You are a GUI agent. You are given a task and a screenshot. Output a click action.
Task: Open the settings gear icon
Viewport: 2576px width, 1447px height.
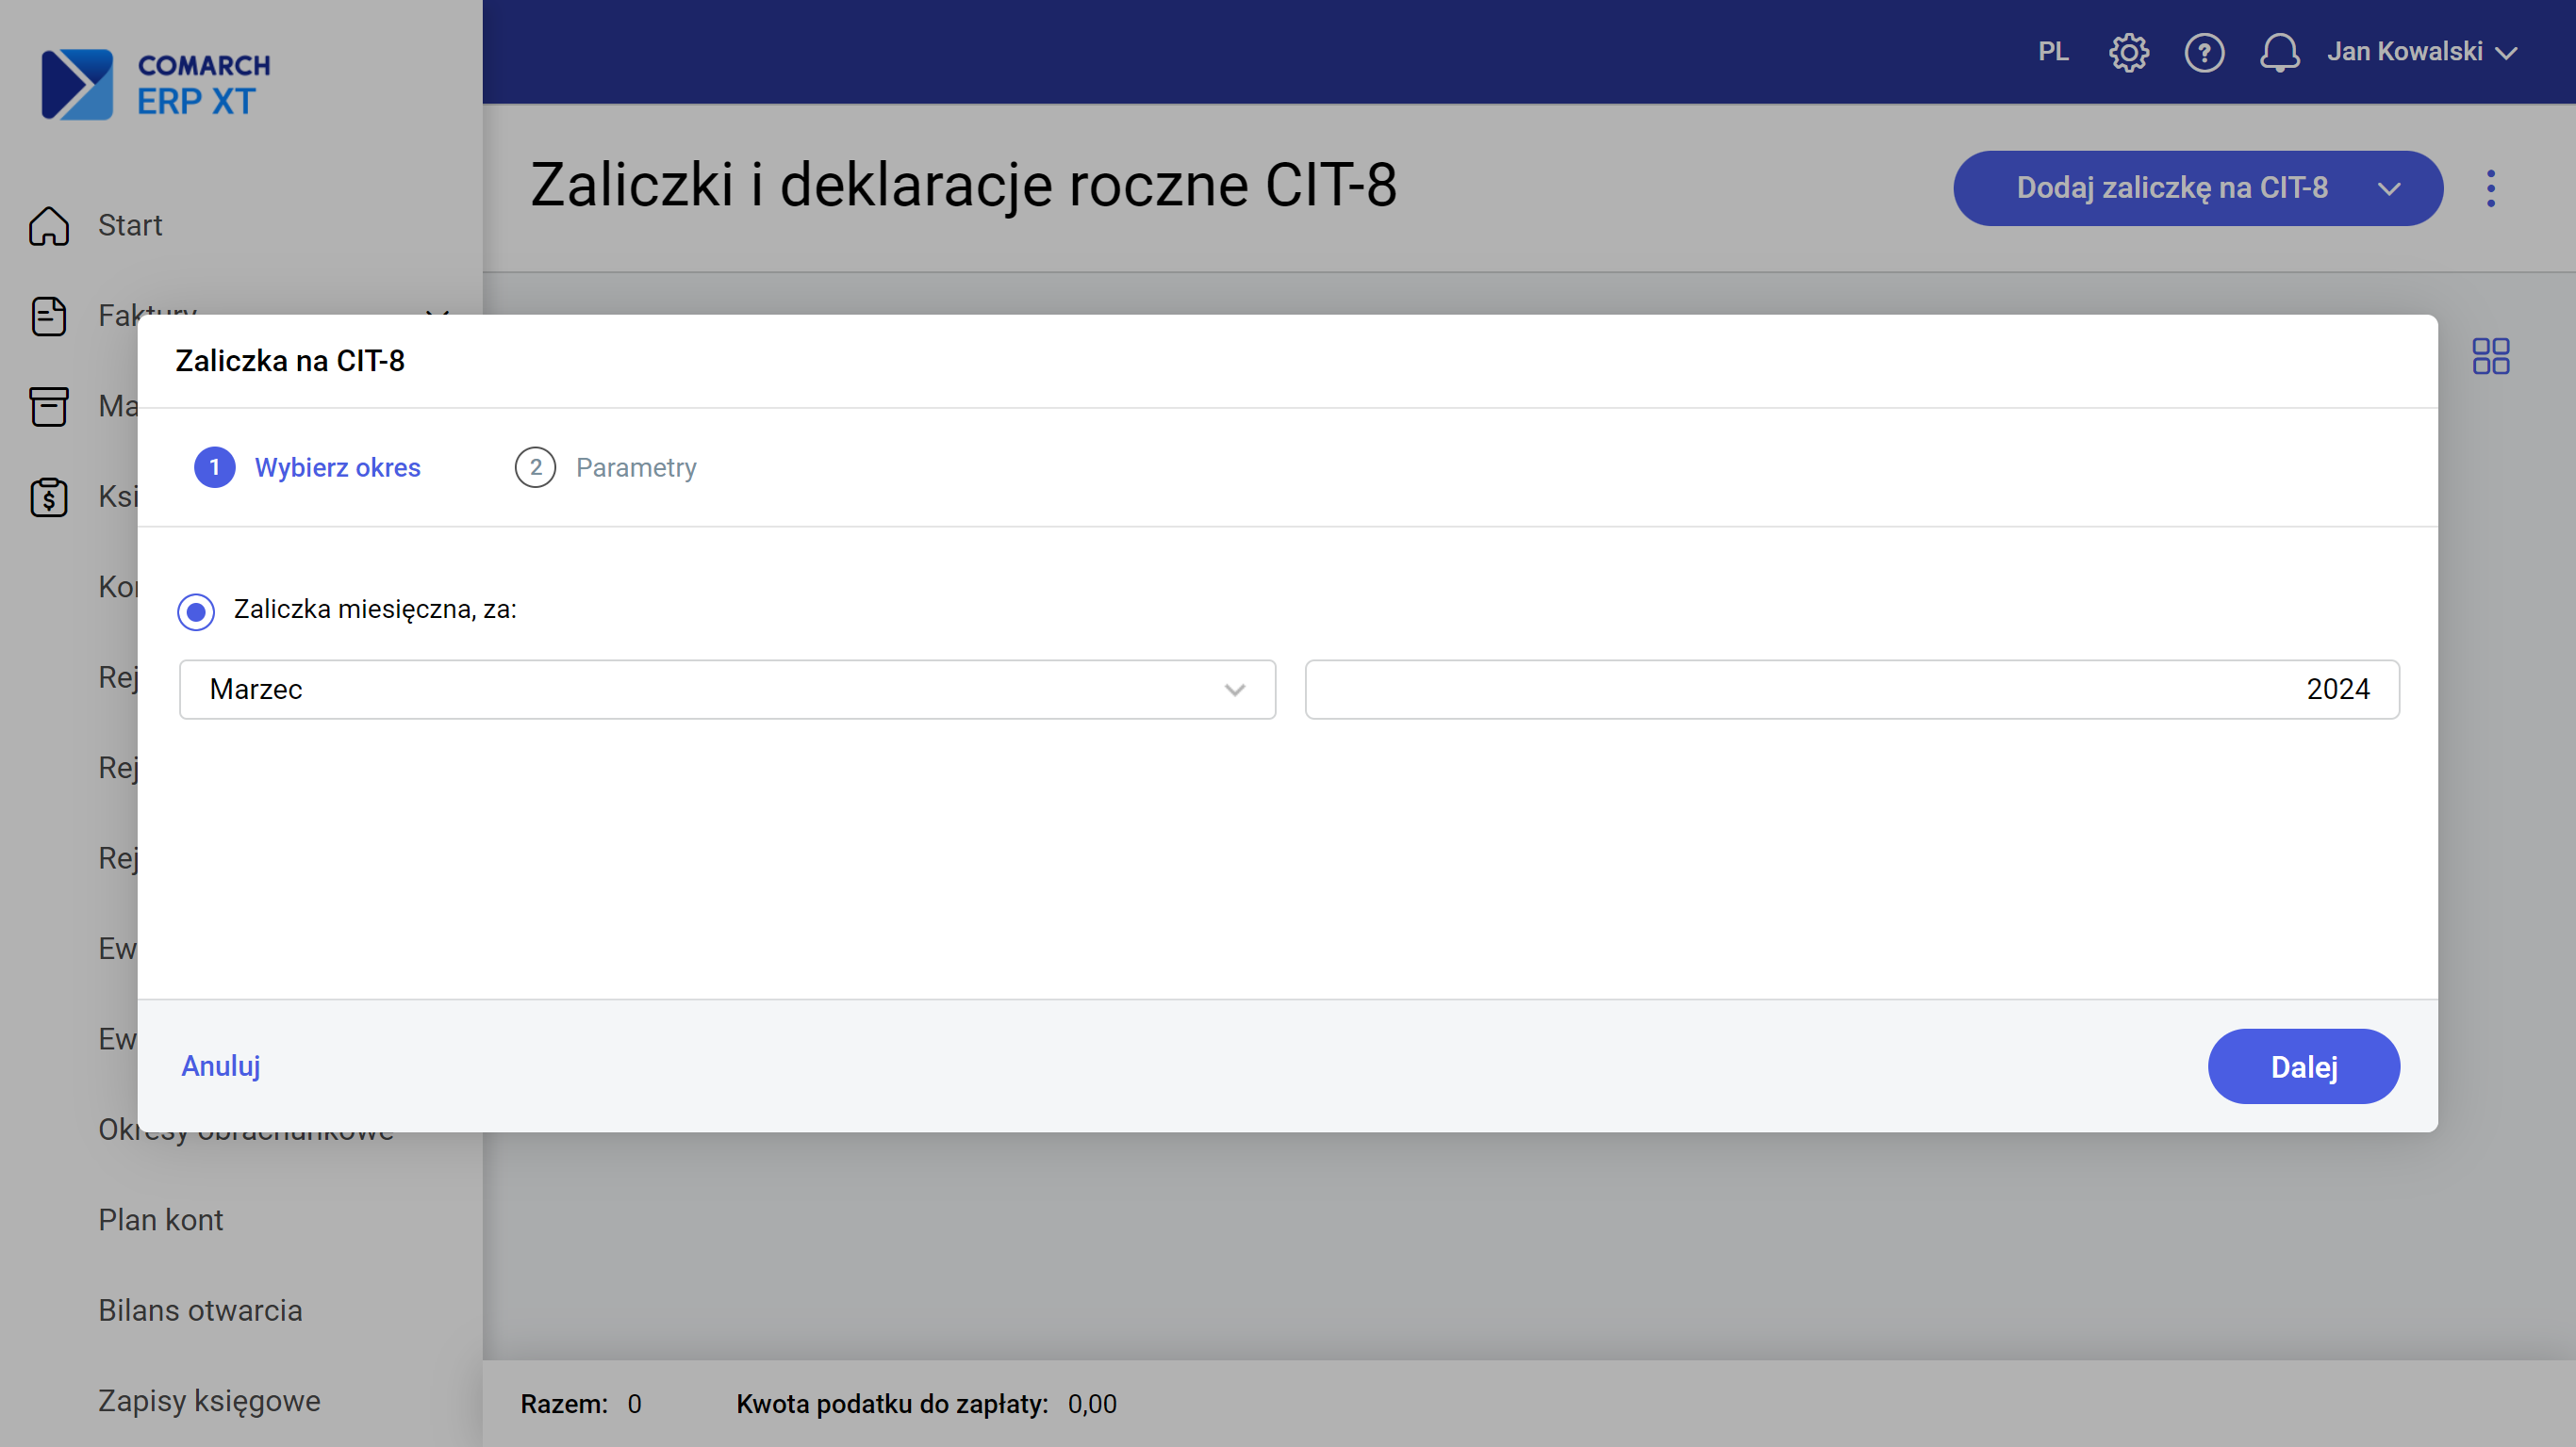(2128, 52)
